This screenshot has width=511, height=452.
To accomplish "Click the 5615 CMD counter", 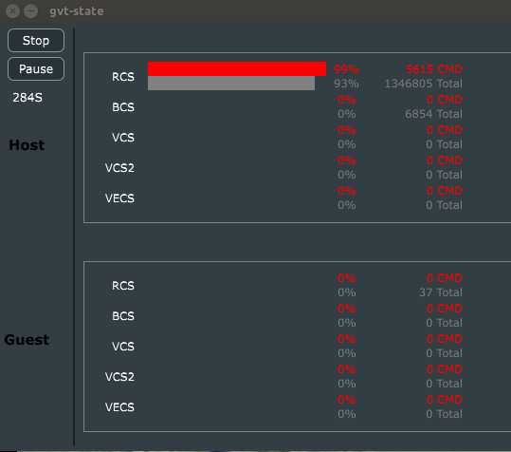I will coord(434,69).
